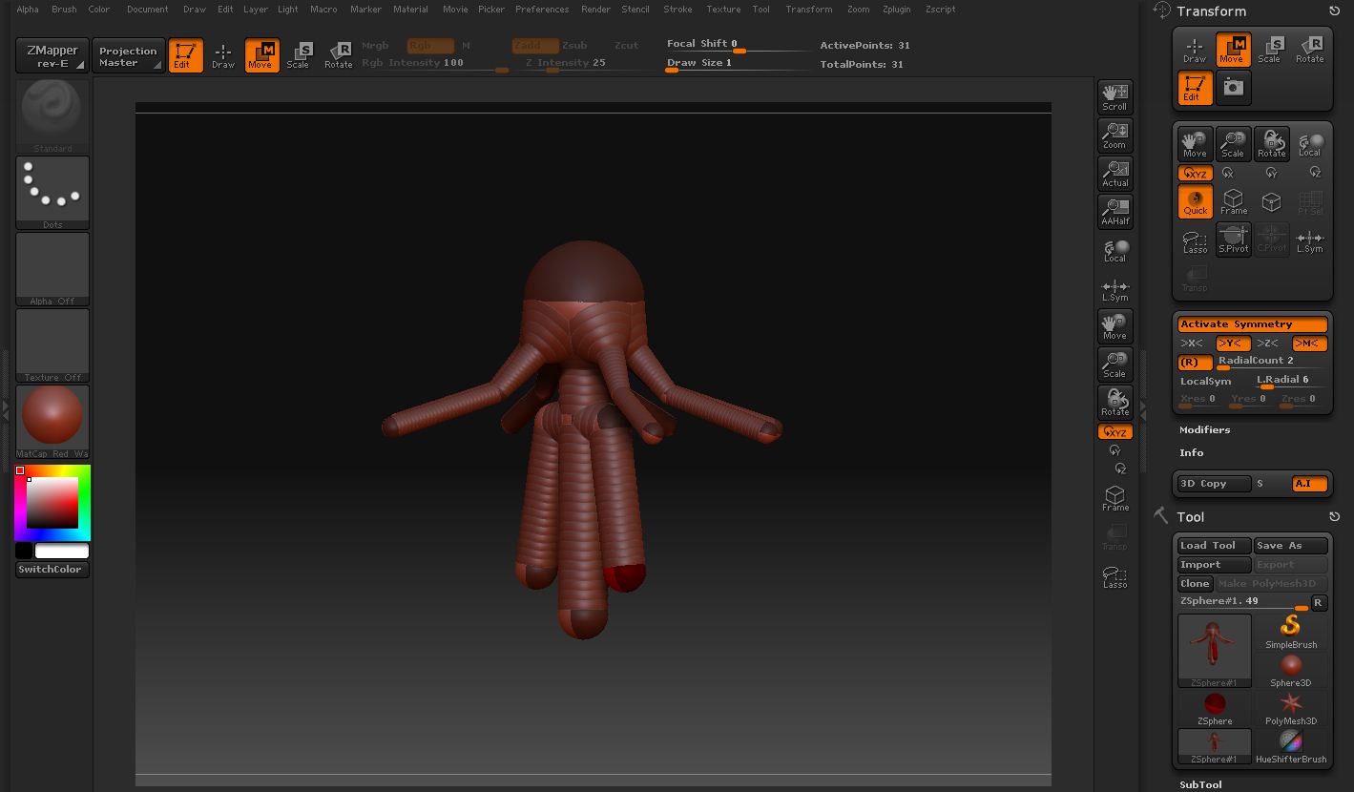Open Projection Master
Viewport: 1354px width, 792px height.
click(x=128, y=56)
